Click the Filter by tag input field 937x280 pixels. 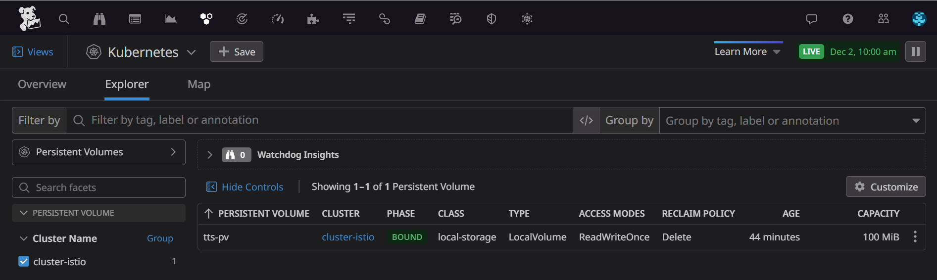319,120
